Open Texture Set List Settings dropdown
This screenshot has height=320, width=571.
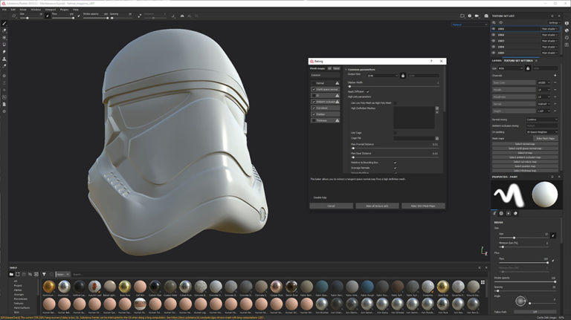point(554,22)
